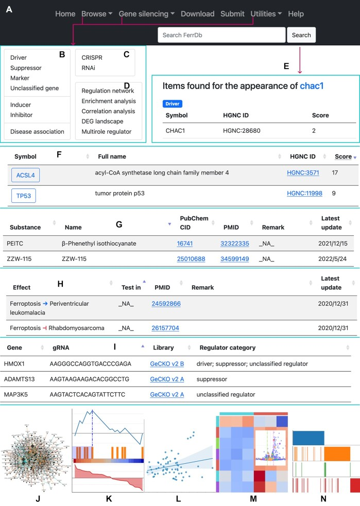Select Driver from the browse list
This screenshot has height=506, width=360.
[19, 58]
